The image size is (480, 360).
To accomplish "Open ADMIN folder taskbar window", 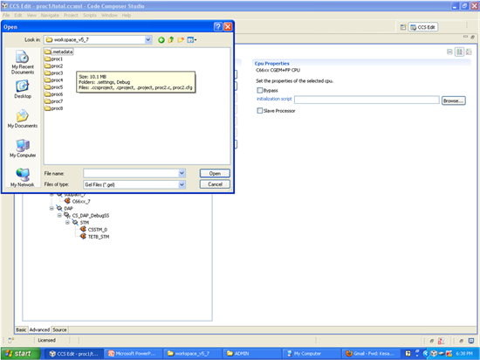I will [x=250, y=354].
